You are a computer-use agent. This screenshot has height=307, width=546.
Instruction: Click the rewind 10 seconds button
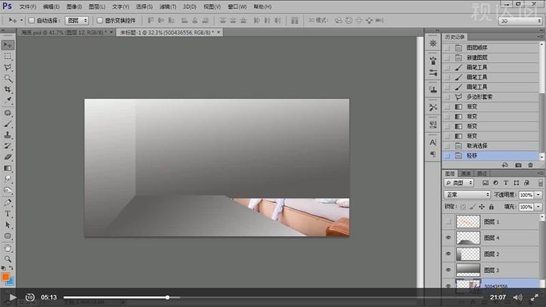pos(30,297)
